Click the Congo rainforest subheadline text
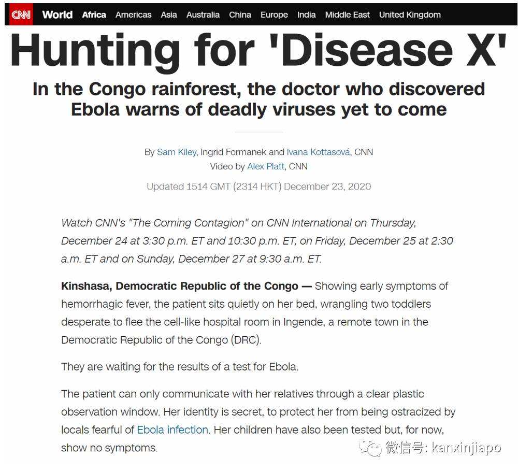518x472 pixels. pyautogui.click(x=258, y=99)
